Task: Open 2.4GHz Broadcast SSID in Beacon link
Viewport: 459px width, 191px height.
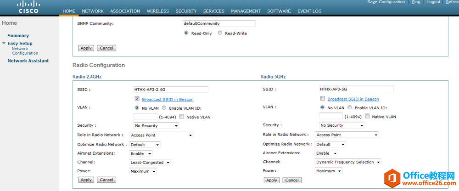Action: pyautogui.click(x=168, y=99)
